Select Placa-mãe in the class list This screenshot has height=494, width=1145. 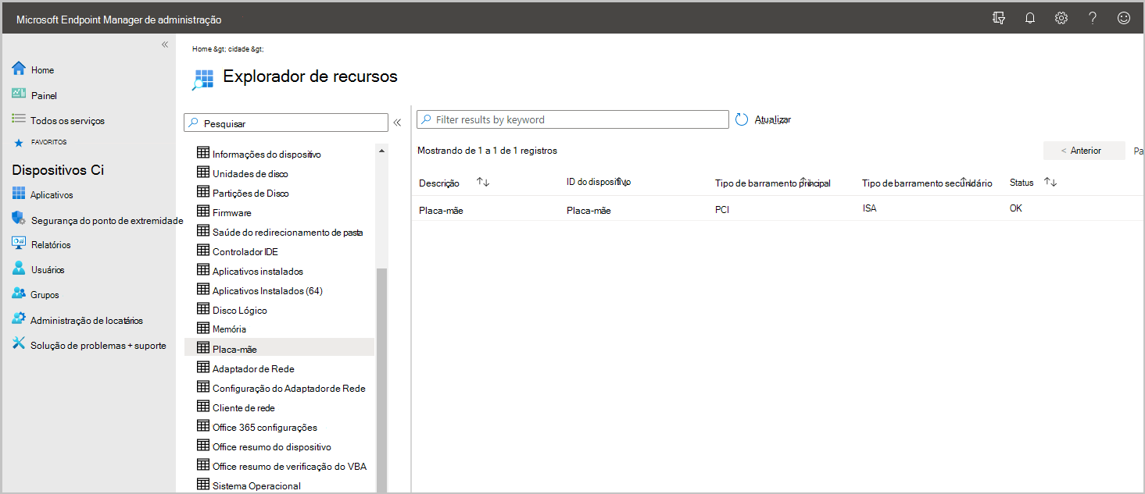279,348
